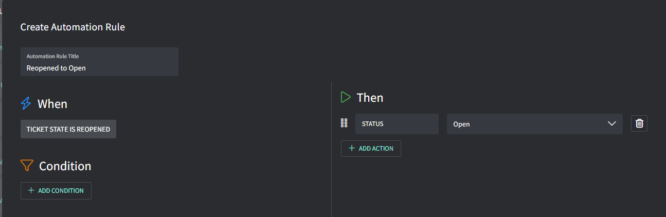
Task: Click the Reopened to Open title text
Action: (x=56, y=68)
